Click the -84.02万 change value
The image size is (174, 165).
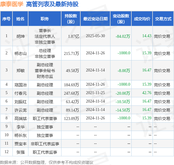(x=123, y=36)
